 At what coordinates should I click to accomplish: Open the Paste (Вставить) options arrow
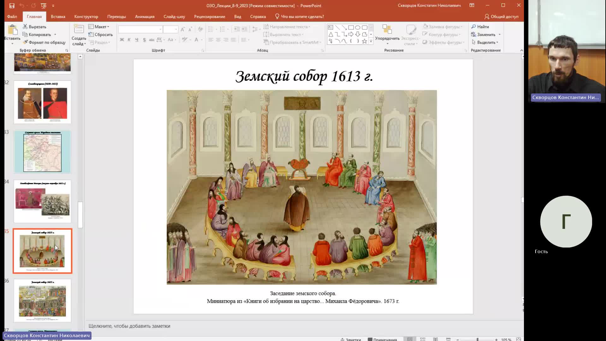(x=12, y=44)
